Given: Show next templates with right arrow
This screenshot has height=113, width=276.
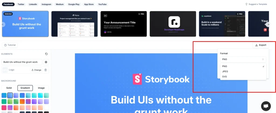Looking at the screenshot, I should click(x=268, y=24).
